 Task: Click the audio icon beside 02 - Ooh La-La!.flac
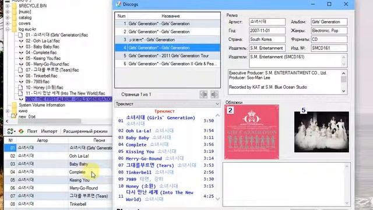click(x=21, y=41)
